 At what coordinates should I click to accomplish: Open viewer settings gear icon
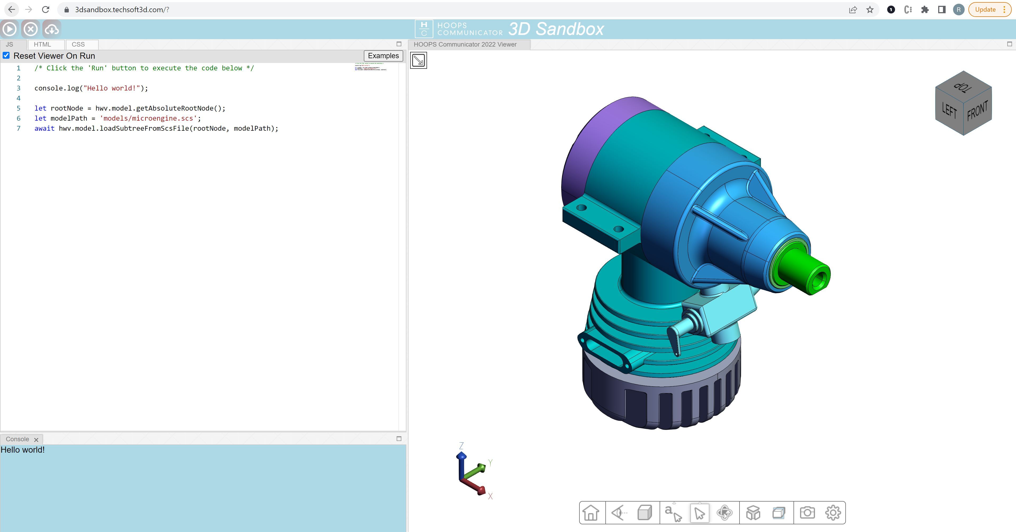[833, 513]
